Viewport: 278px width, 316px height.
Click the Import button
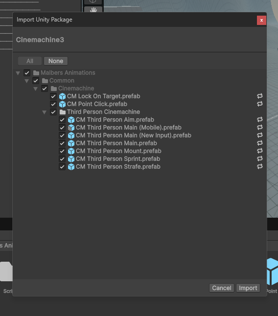point(248,288)
